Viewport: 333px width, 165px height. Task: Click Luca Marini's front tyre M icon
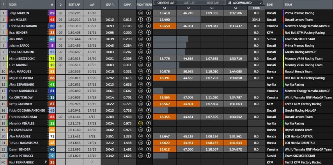140,65
